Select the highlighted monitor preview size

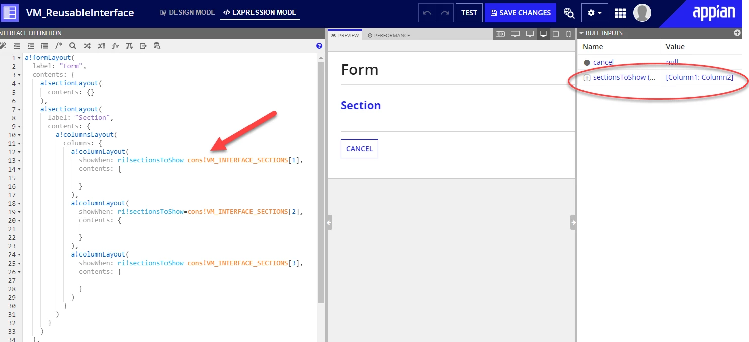[x=543, y=34]
